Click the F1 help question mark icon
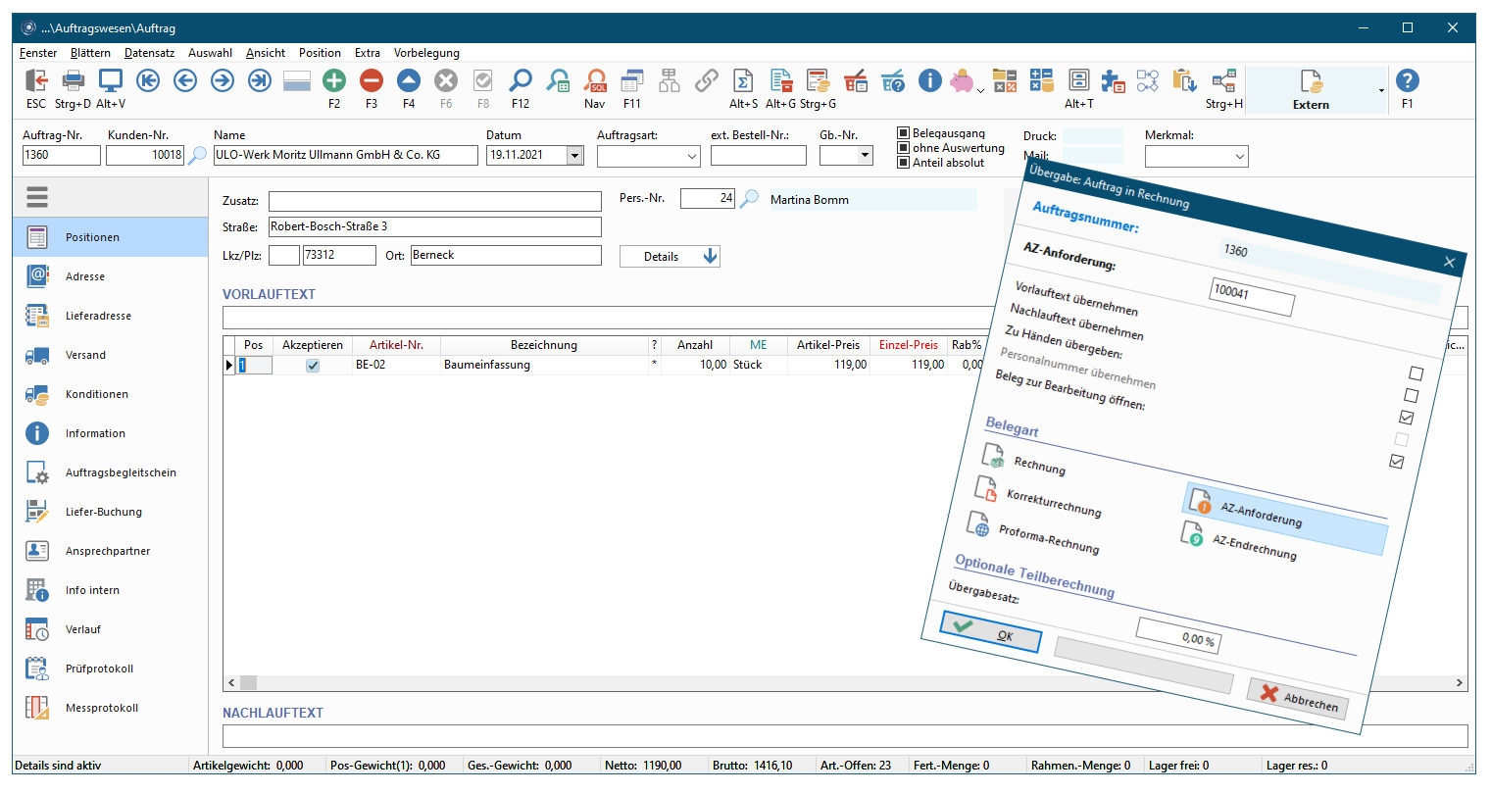 click(1407, 81)
